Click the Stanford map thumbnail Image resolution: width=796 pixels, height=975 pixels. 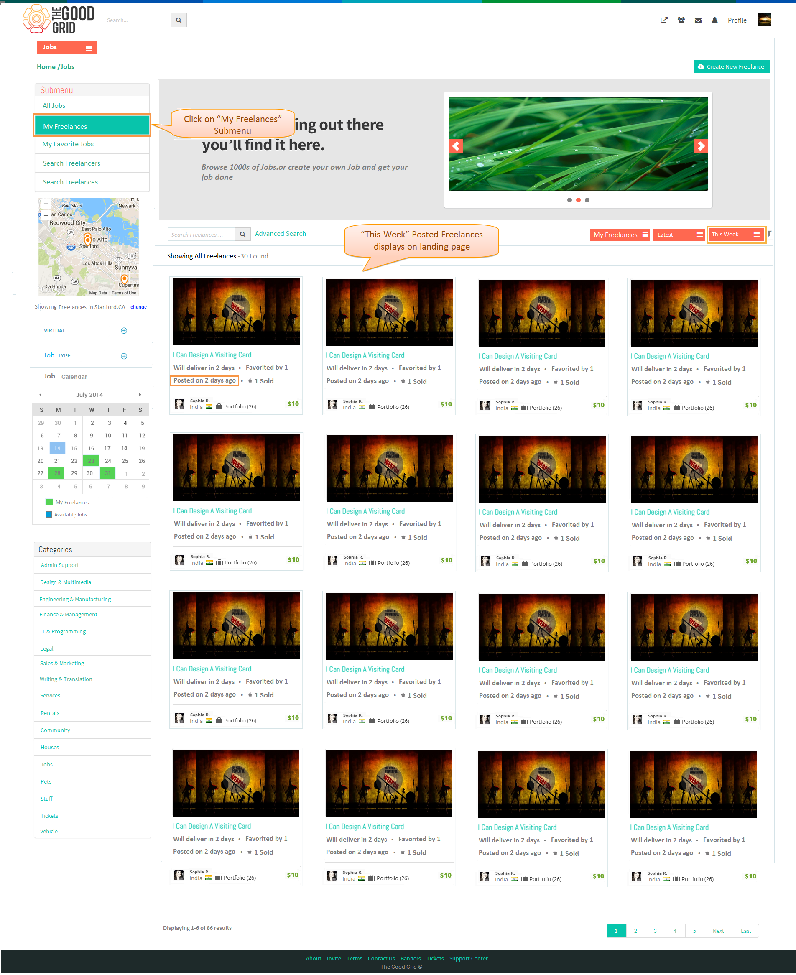point(89,247)
